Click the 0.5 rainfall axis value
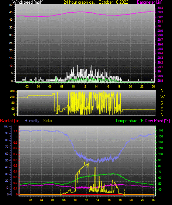The height and width of the screenshot is (205, 172). (15, 165)
